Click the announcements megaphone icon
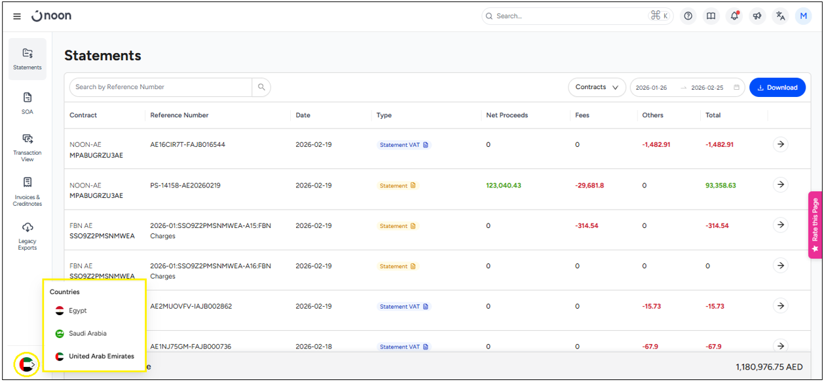Viewport: 824px width, 382px height. click(757, 16)
